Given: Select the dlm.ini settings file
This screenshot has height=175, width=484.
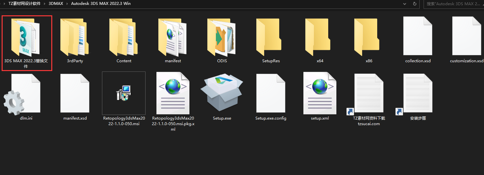Looking at the screenshot, I should [26, 95].
